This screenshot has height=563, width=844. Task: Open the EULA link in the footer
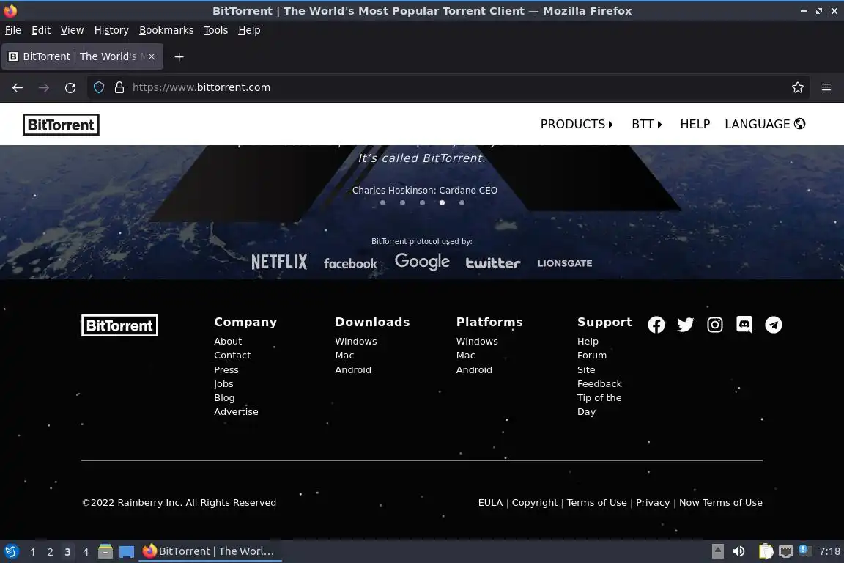(490, 502)
